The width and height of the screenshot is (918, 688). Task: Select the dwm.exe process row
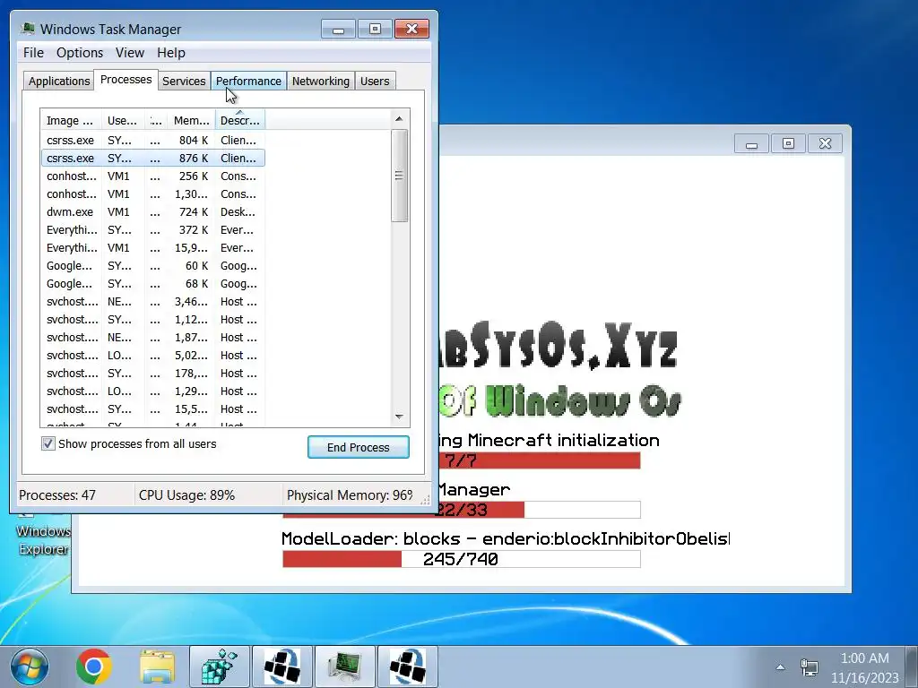(152, 211)
